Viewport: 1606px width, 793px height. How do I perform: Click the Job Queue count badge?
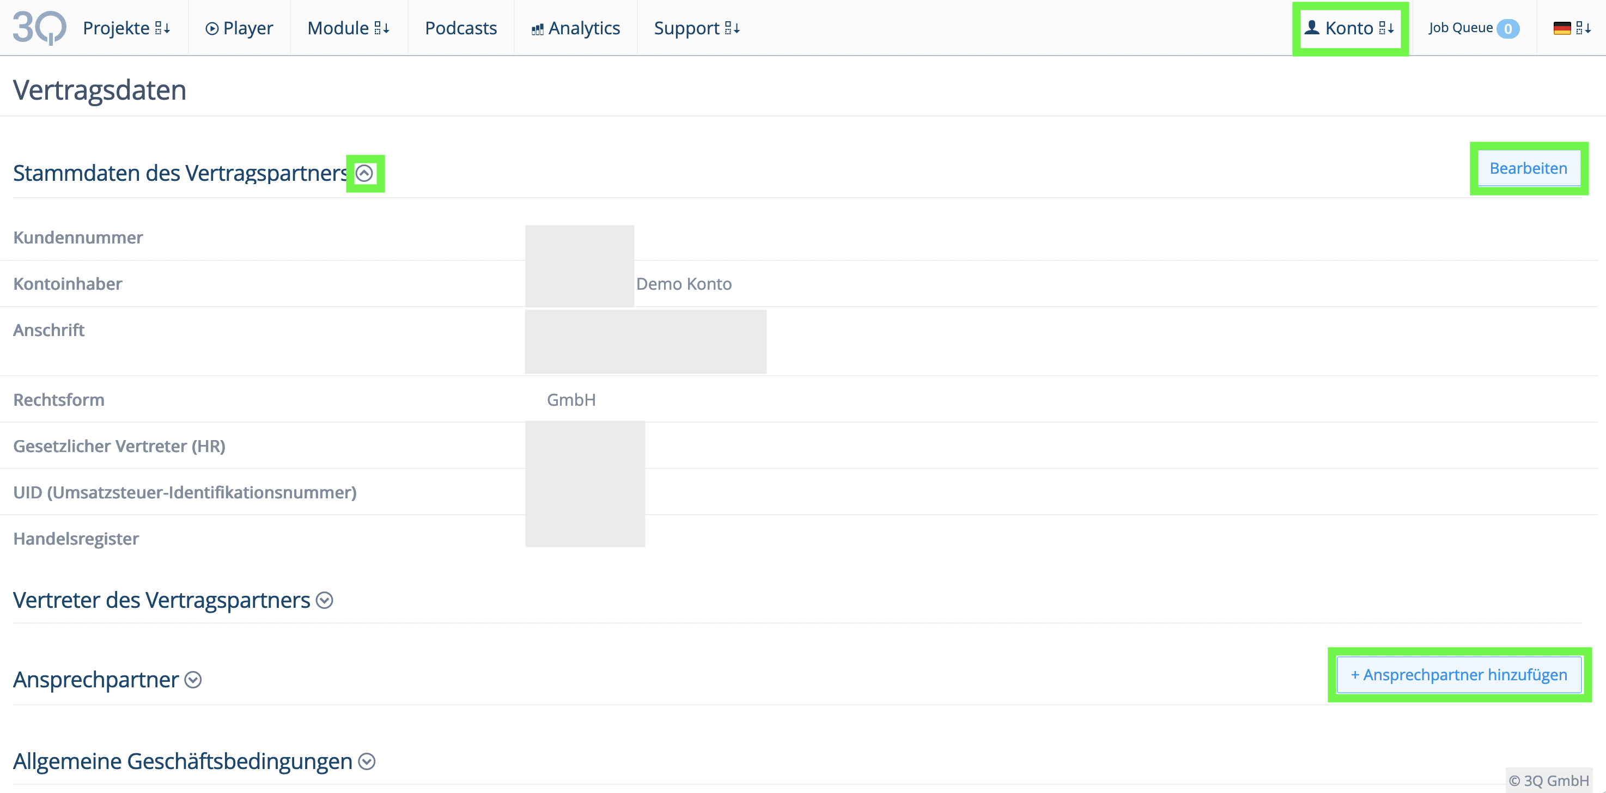[1508, 29]
